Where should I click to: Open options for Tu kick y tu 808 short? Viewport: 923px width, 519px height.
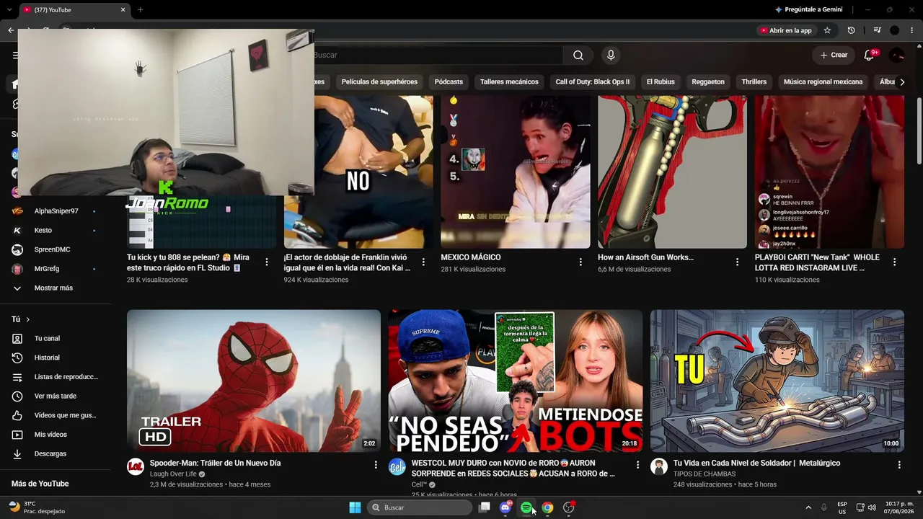tap(267, 262)
